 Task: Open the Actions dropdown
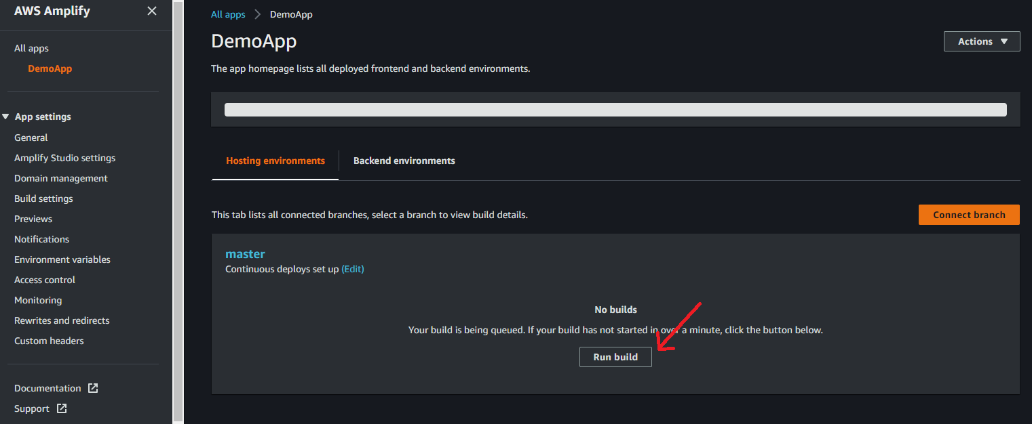[x=982, y=41]
